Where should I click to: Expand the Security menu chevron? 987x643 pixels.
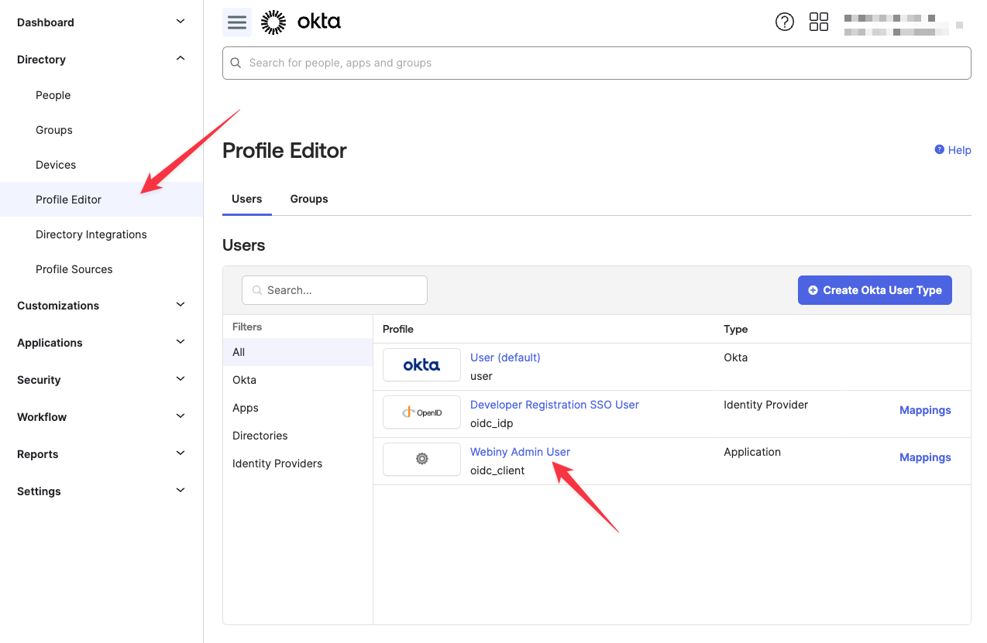click(x=181, y=379)
